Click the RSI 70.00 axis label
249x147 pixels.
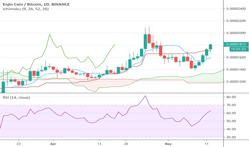coord(231,105)
